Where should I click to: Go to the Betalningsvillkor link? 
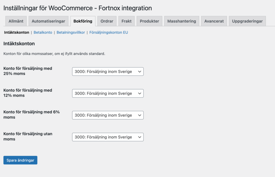71,32
